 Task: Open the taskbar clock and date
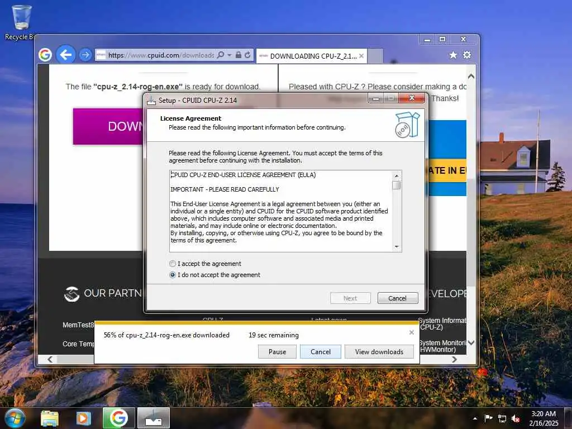click(544, 418)
